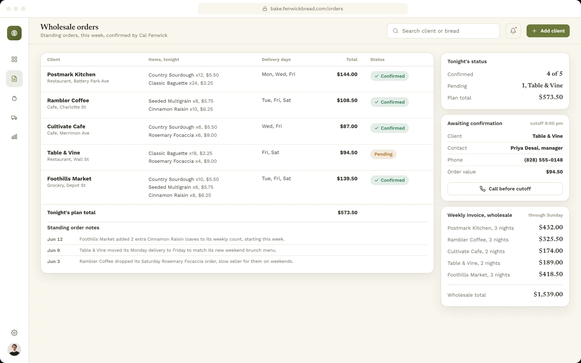Click Wed, Fri delivery days for Cultivate Cafe
Image resolution: width=581 pixels, height=363 pixels.
272,126
